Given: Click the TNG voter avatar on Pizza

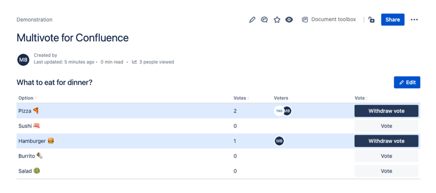Looking at the screenshot, I should [278, 111].
